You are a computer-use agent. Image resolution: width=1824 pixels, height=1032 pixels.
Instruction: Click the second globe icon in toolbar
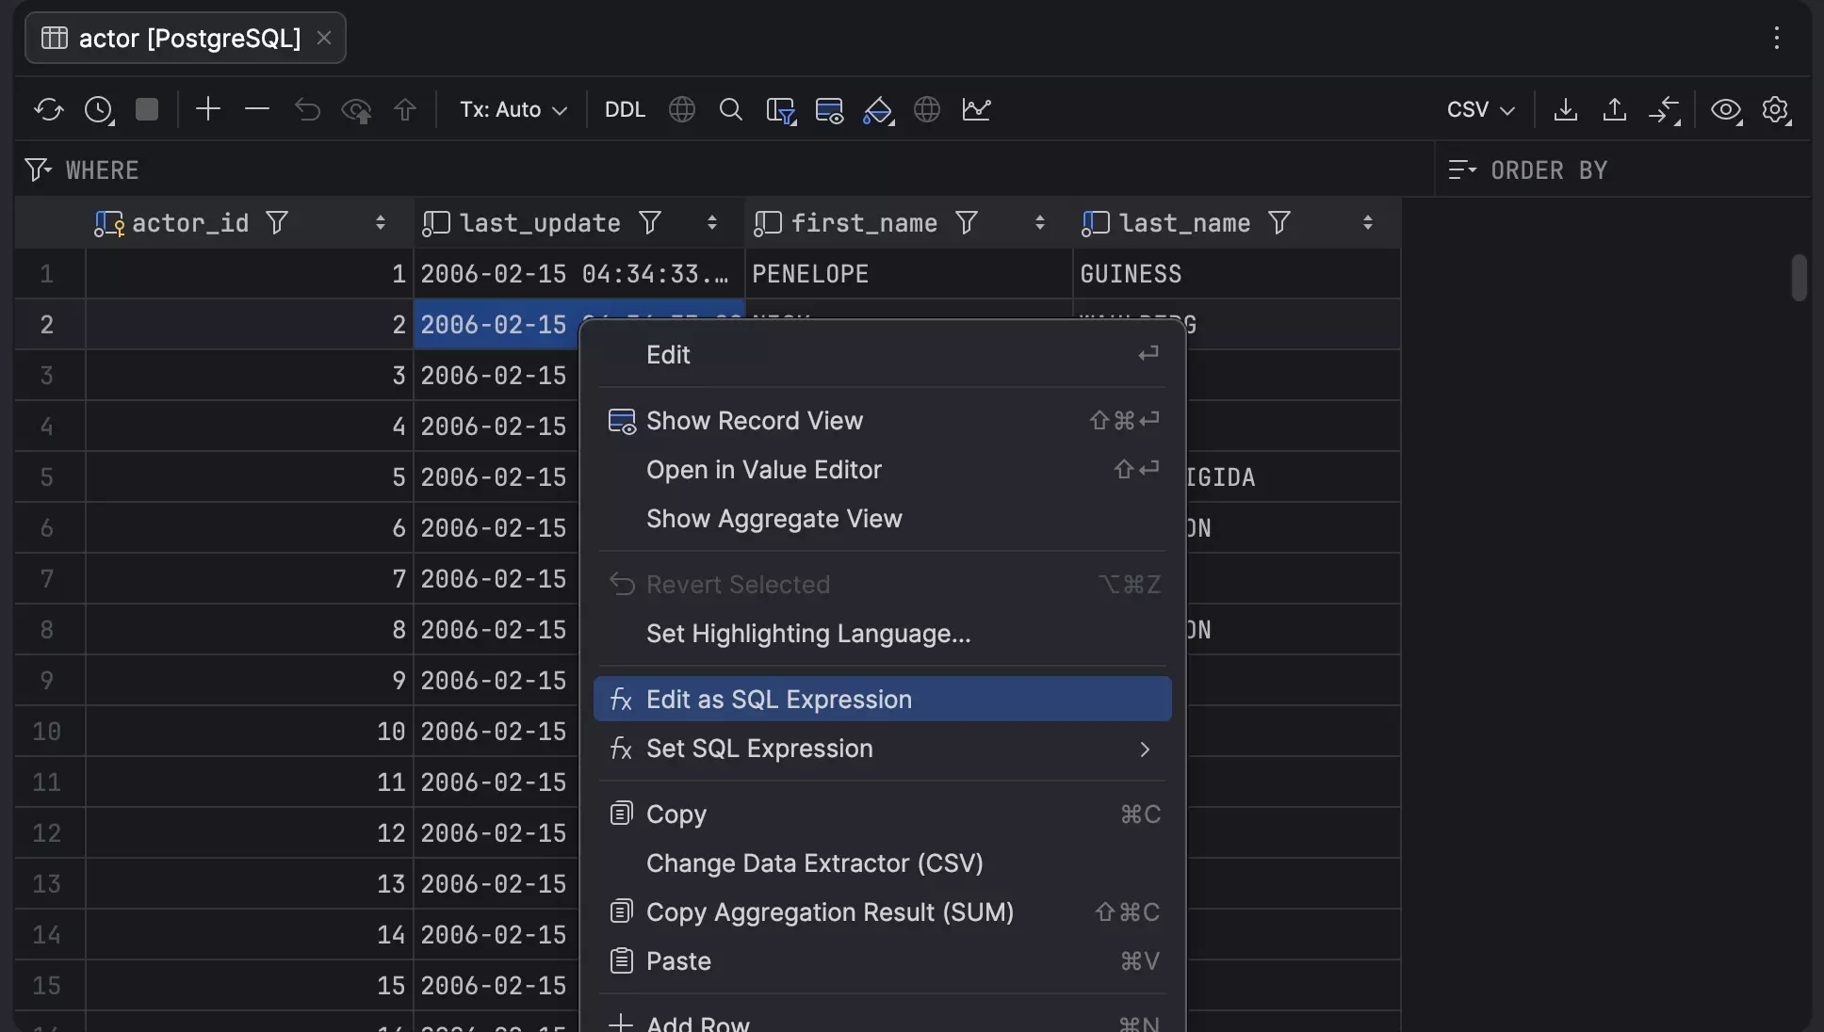(x=927, y=109)
